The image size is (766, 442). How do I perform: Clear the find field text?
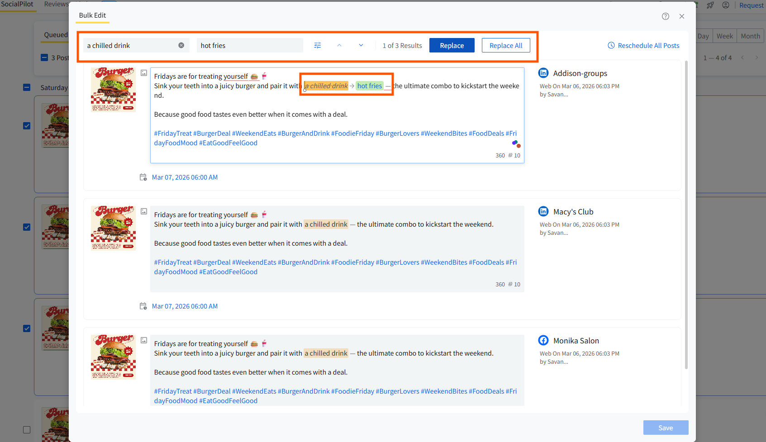click(181, 45)
